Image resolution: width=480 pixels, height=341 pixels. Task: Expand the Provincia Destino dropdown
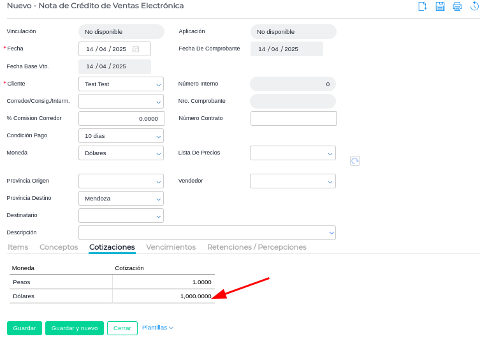click(x=158, y=199)
